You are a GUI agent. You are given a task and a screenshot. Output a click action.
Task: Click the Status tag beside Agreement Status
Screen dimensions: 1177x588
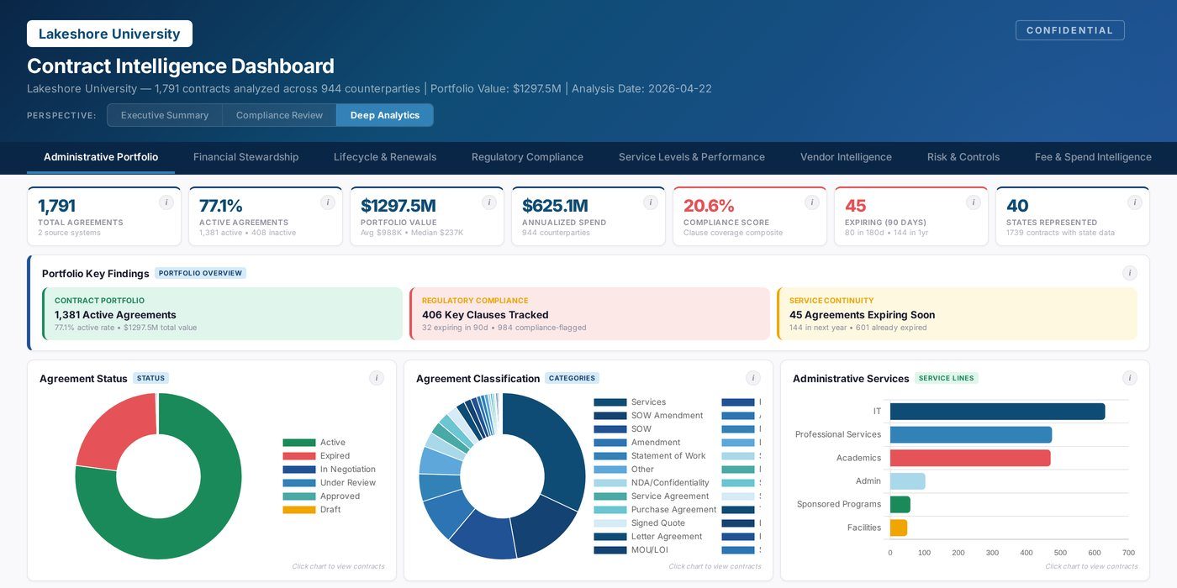tap(150, 378)
